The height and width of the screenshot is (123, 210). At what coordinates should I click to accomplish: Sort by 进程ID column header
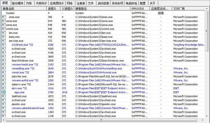coord(53,9)
